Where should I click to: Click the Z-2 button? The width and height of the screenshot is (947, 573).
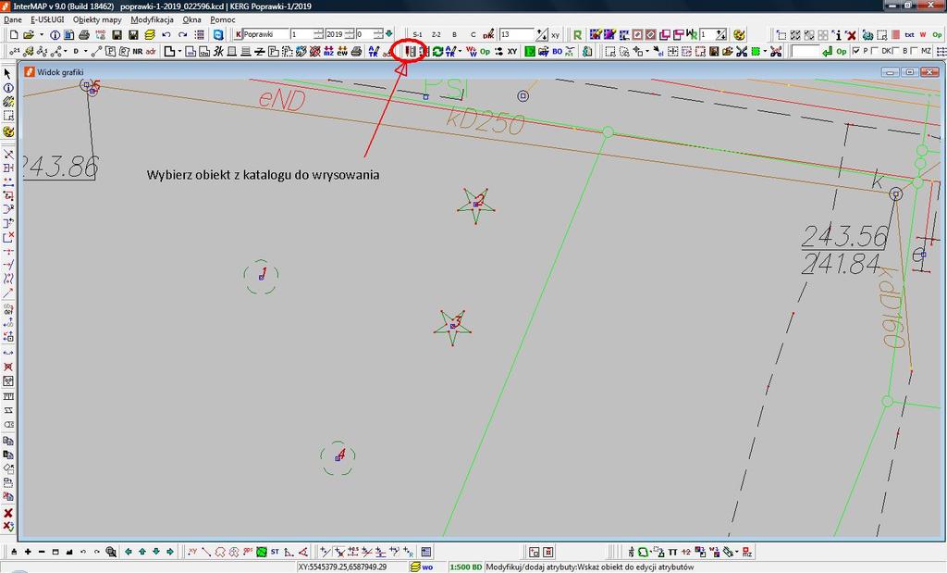pyautogui.click(x=437, y=35)
